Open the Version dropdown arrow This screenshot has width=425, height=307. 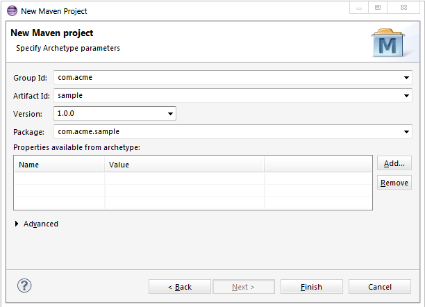(170, 114)
